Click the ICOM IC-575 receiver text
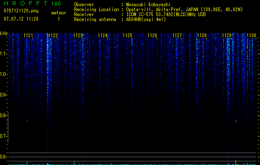 point(166,14)
